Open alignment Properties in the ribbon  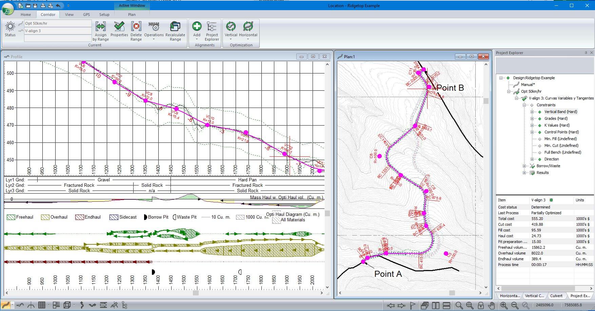click(119, 27)
